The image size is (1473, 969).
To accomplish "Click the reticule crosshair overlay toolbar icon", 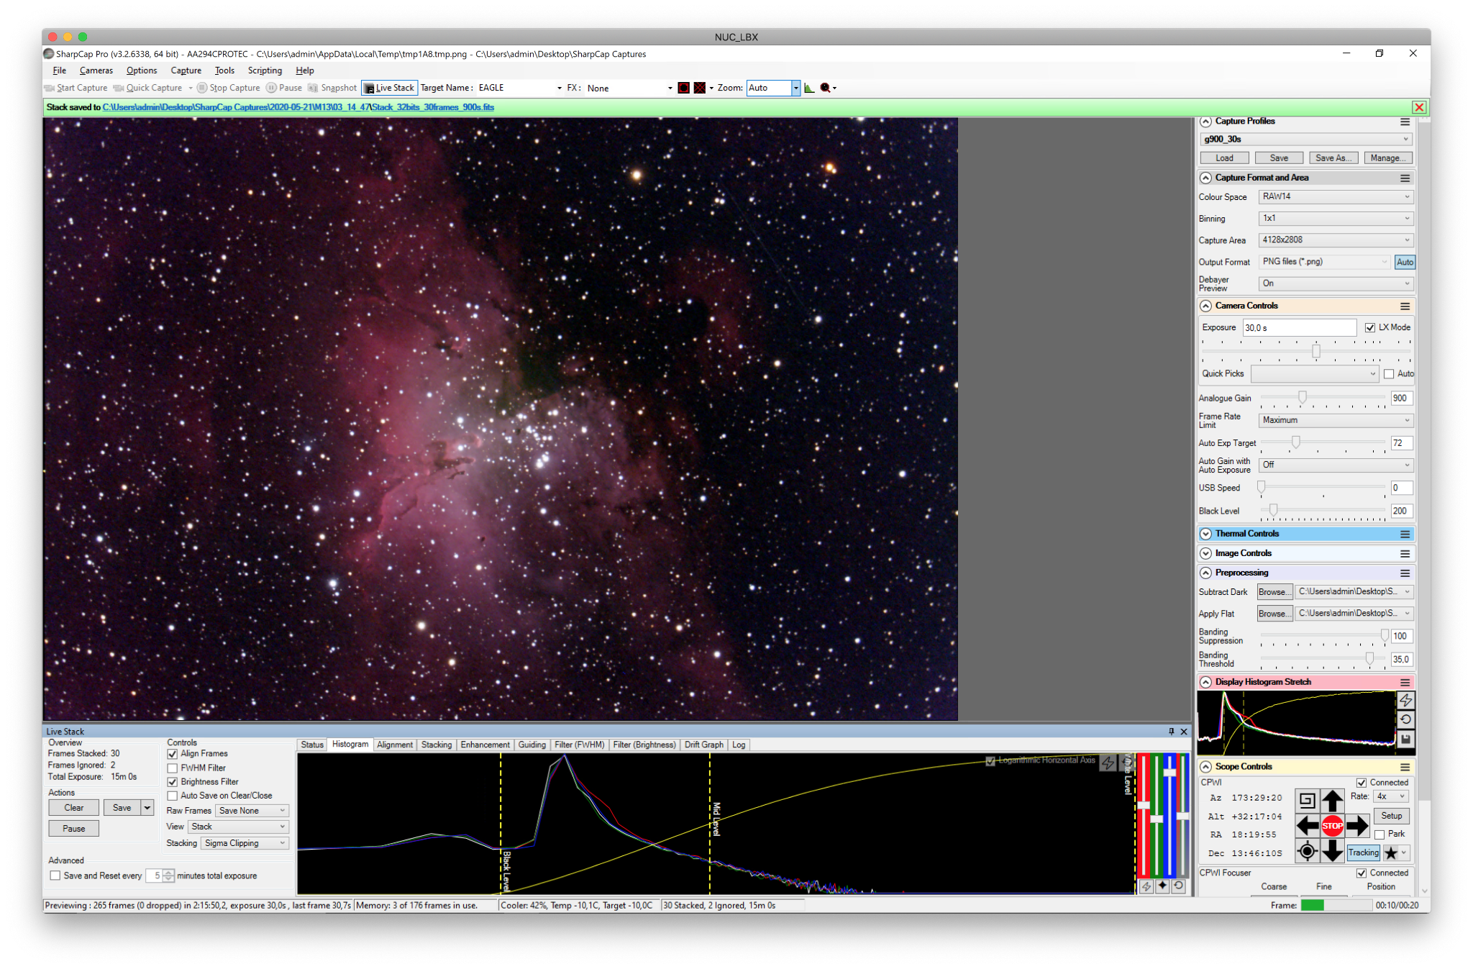I will coord(699,88).
